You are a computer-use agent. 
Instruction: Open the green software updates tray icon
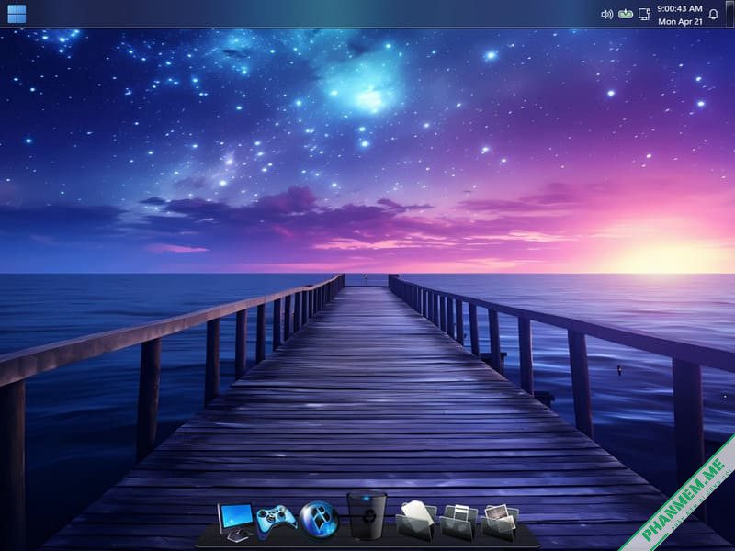point(626,14)
